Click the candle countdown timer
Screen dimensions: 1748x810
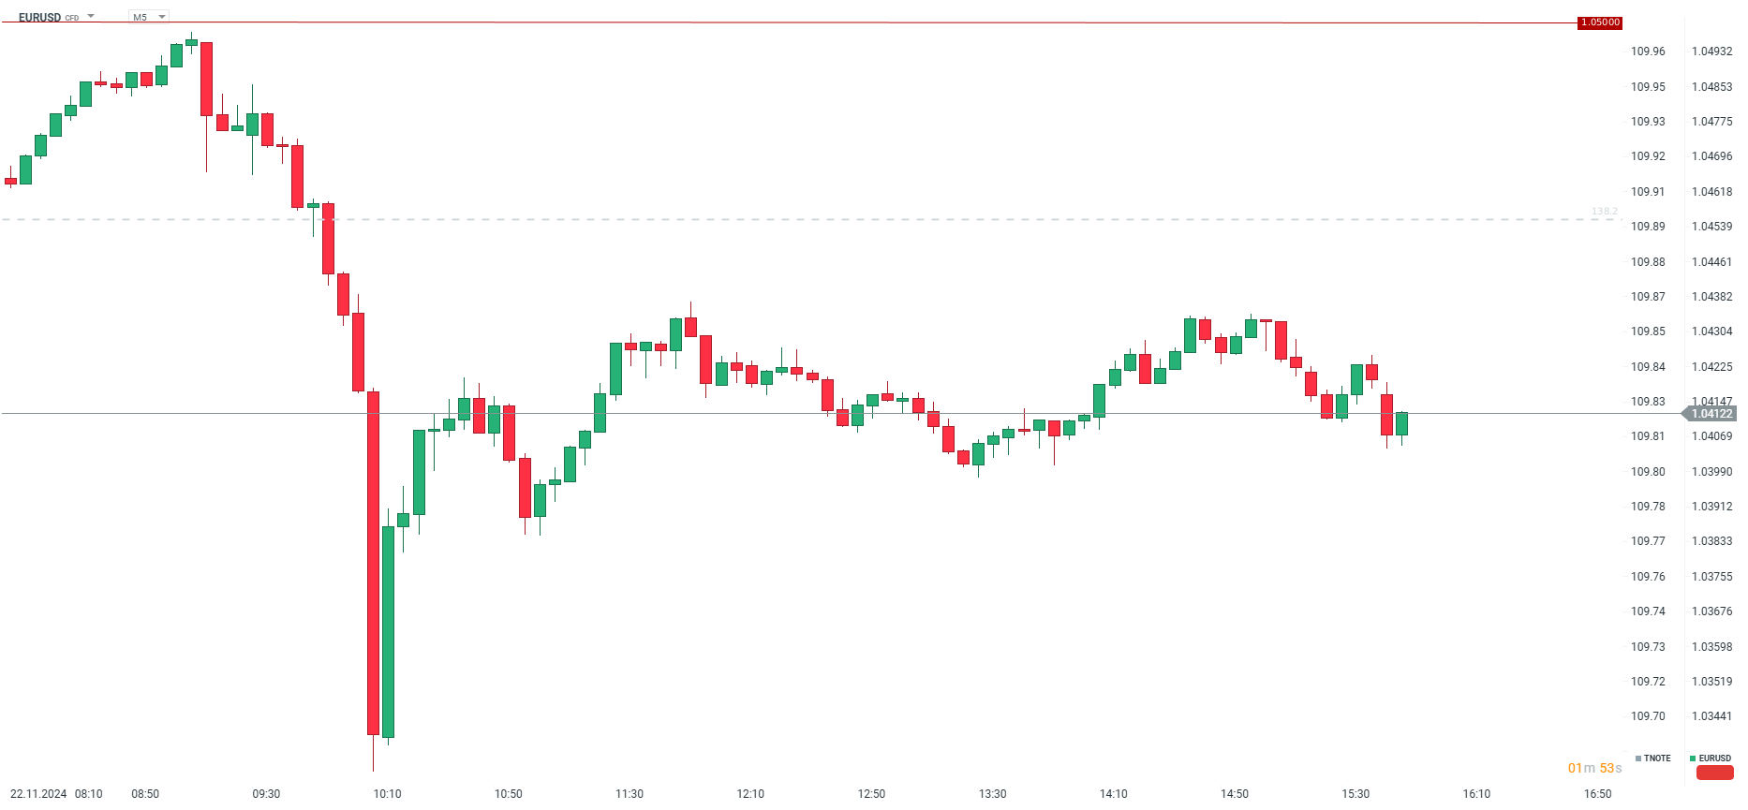[x=1594, y=768]
